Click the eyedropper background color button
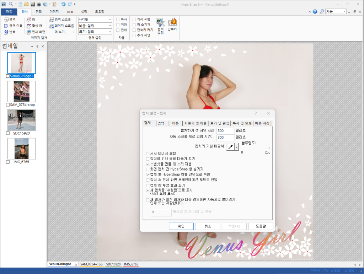364x274 pixels. coord(230,147)
